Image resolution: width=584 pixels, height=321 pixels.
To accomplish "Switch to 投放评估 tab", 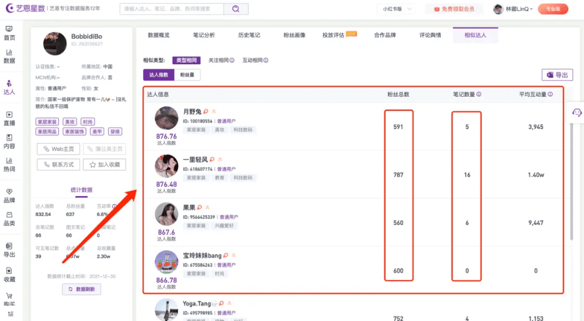I will [333, 35].
